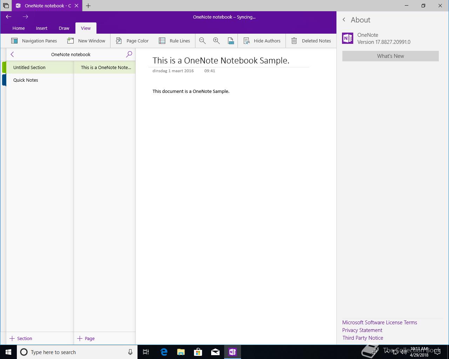This screenshot has width=449, height=359.
Task: Click the What's New button
Action: click(390, 56)
